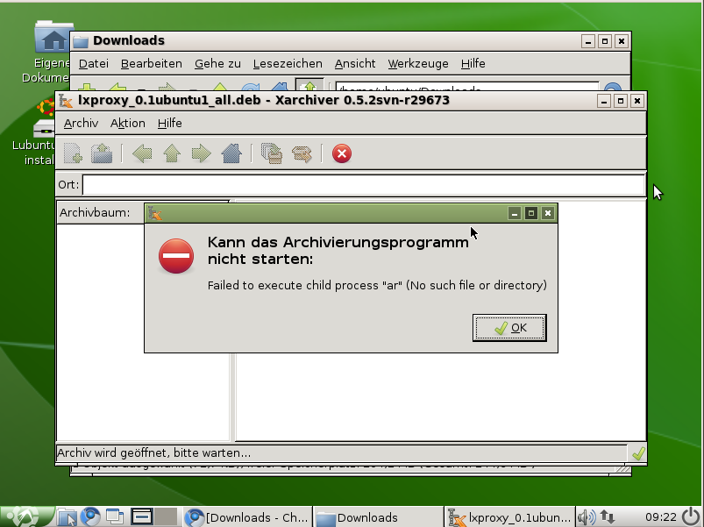Open the Hilfe menu in Xarchiver
This screenshot has width=704, height=527.
pyautogui.click(x=170, y=123)
